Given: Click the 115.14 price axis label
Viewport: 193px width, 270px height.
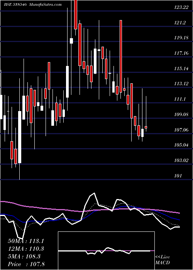Looking at the screenshot, I should coord(181,69).
